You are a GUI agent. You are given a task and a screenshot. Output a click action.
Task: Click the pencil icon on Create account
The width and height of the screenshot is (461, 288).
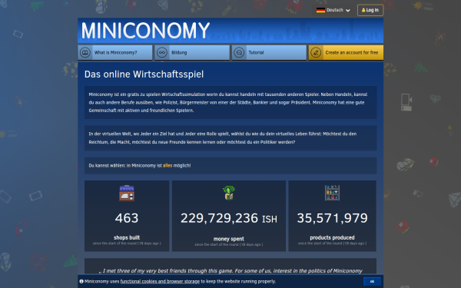tap(316, 52)
